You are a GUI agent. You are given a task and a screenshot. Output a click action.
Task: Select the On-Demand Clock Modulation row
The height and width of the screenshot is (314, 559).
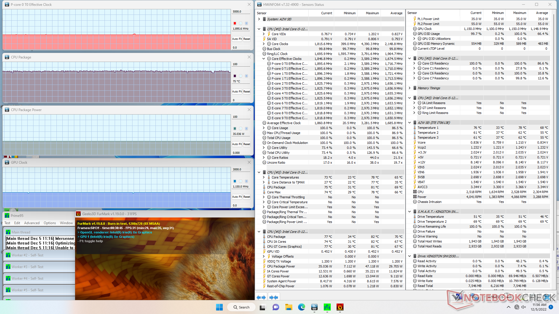click(330, 143)
